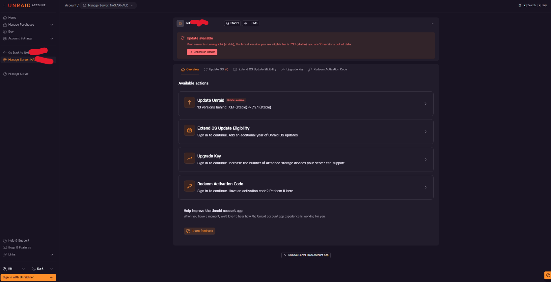This screenshot has width=551, height=282.
Task: Click the Update Unraid arrow-up icon
Action: click(189, 102)
